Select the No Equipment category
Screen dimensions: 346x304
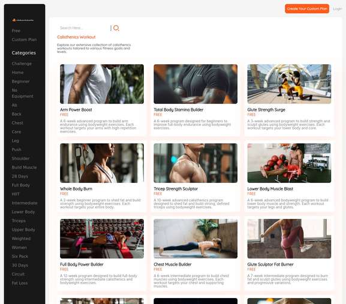coord(22,94)
